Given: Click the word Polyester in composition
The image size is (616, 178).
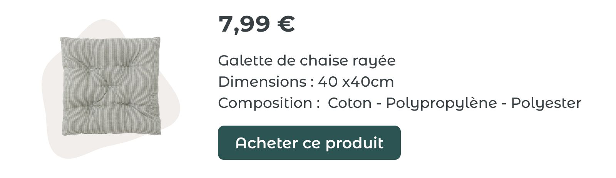Looking at the screenshot, I should coord(546,104).
